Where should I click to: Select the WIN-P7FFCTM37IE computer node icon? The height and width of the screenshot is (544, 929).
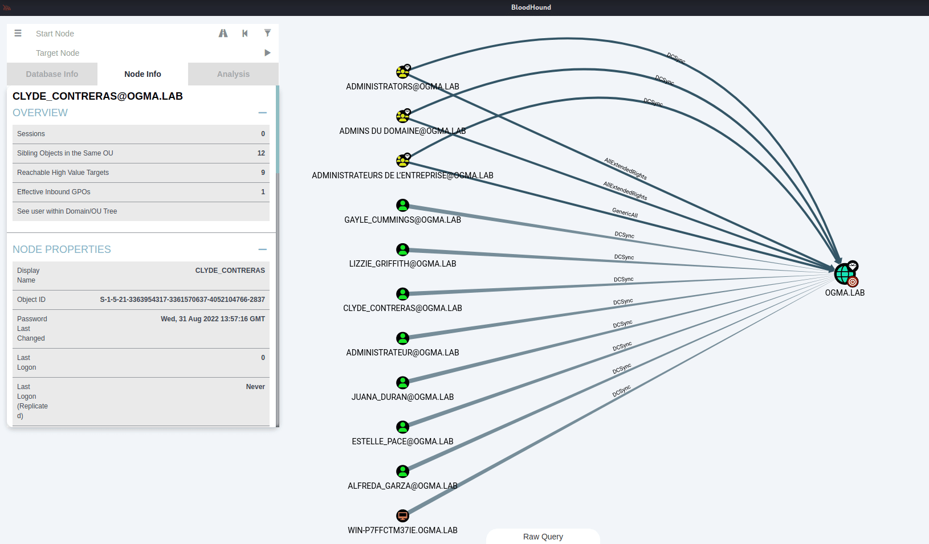pos(403,516)
